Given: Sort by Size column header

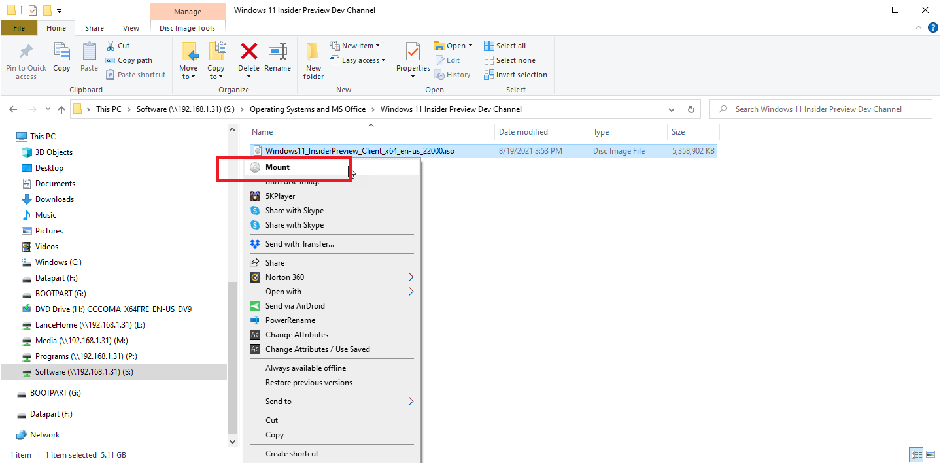Looking at the screenshot, I should [x=693, y=132].
